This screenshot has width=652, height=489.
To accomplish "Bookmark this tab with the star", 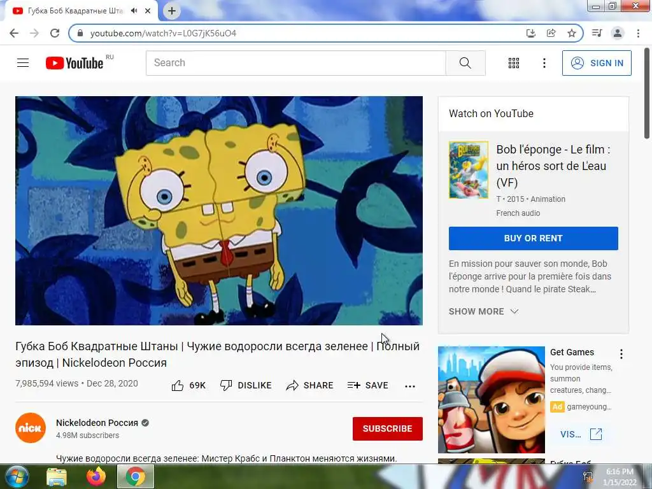I will point(572,33).
